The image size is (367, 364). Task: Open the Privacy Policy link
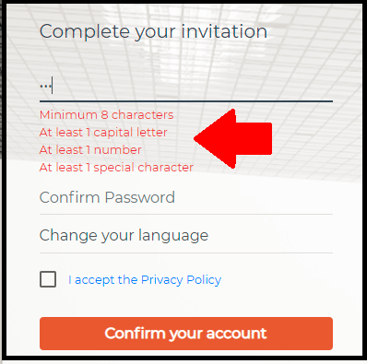coord(181,280)
